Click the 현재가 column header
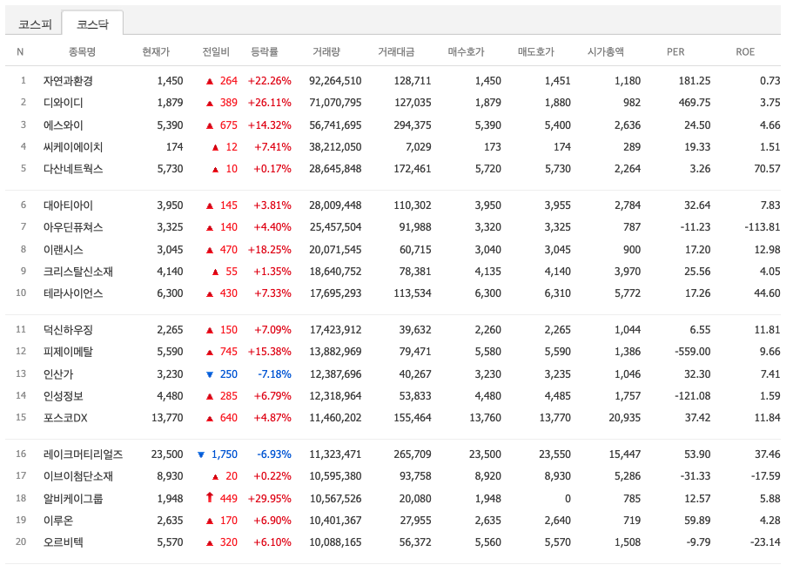793x565 pixels. tap(156, 51)
